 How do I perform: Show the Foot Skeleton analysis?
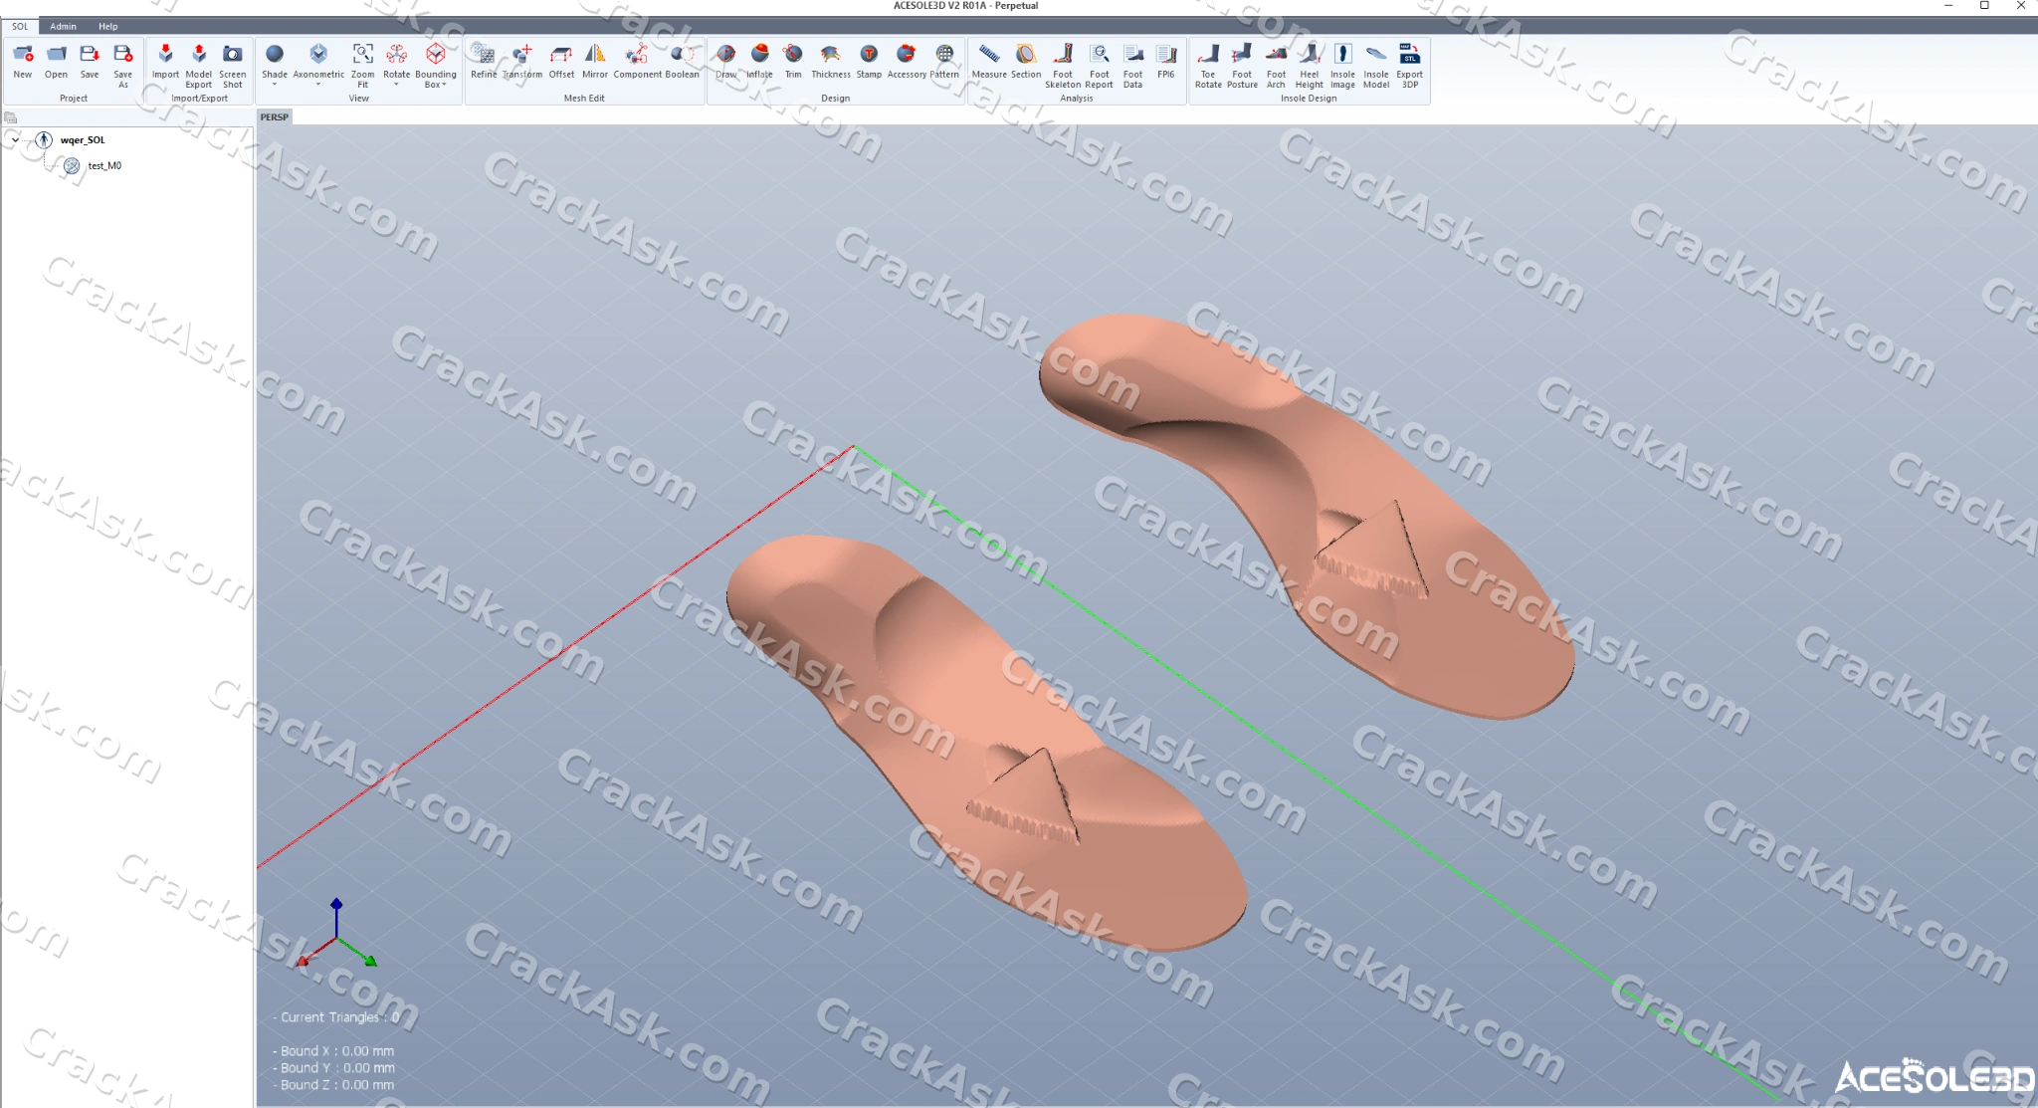pyautogui.click(x=1063, y=66)
